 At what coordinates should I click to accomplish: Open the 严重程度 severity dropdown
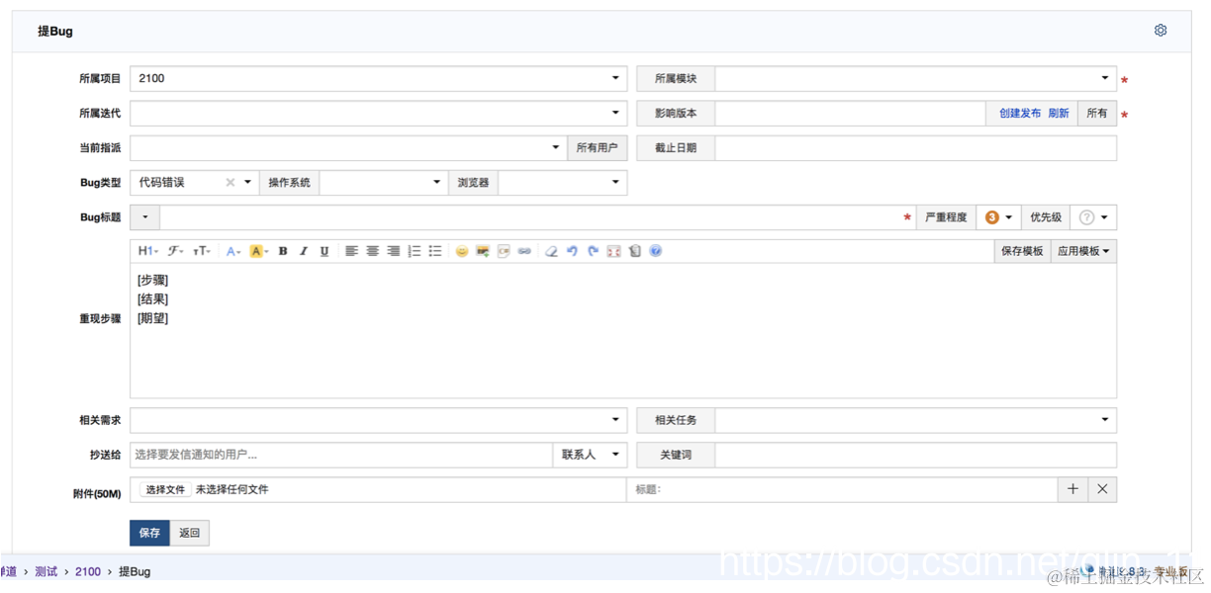[997, 217]
